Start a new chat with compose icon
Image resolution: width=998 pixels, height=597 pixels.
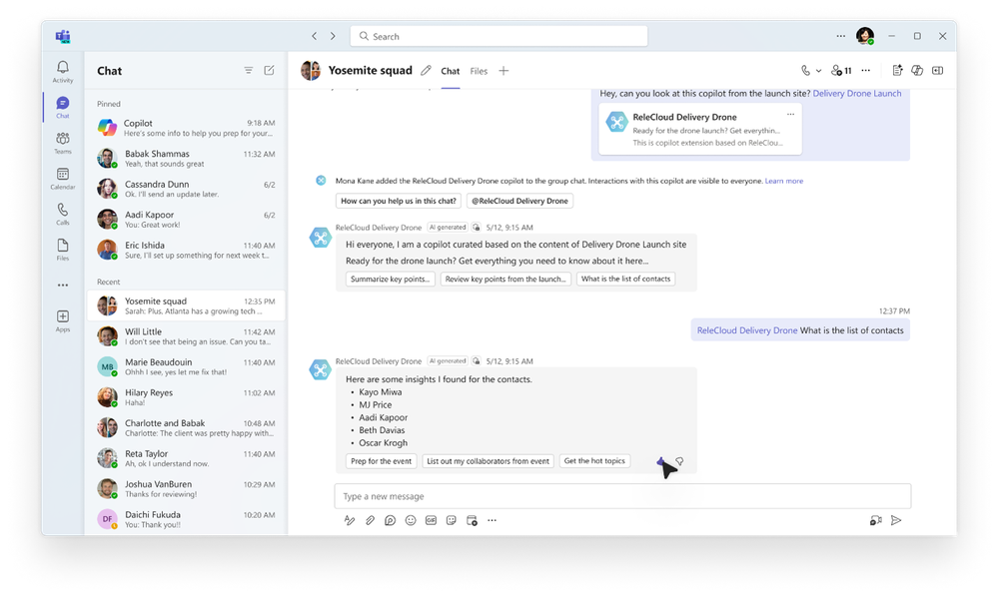point(270,71)
